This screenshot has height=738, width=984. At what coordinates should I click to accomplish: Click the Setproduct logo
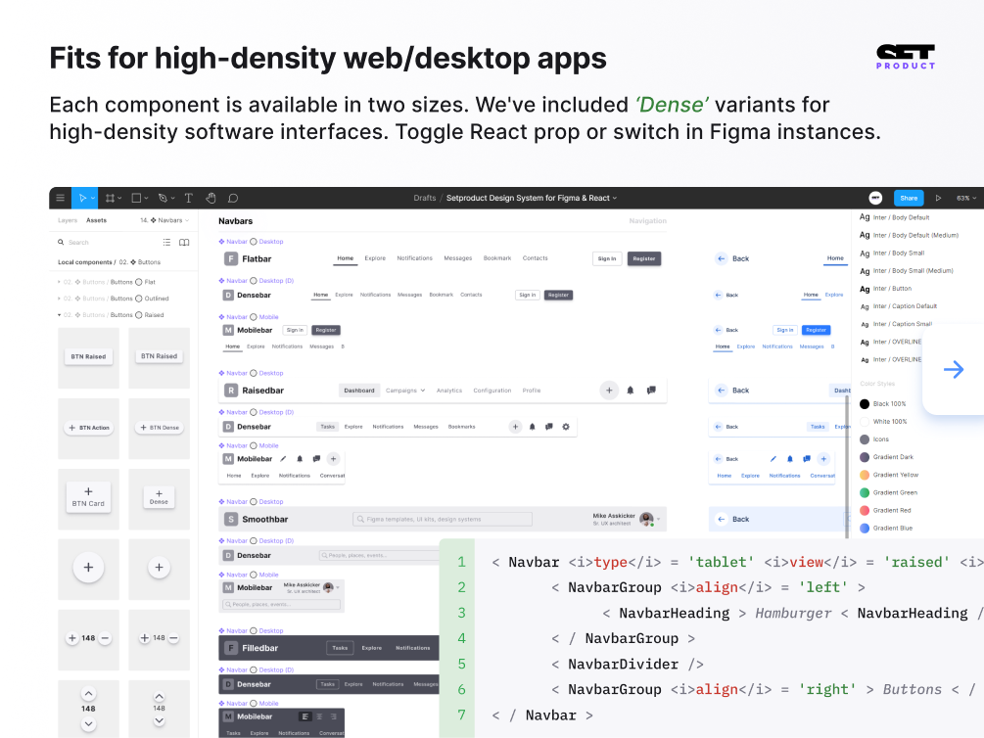coord(906,57)
